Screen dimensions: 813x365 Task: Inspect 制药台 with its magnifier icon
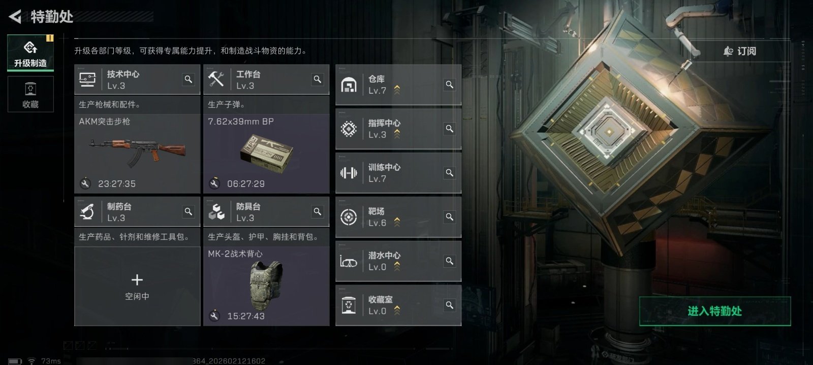pyautogui.click(x=189, y=212)
